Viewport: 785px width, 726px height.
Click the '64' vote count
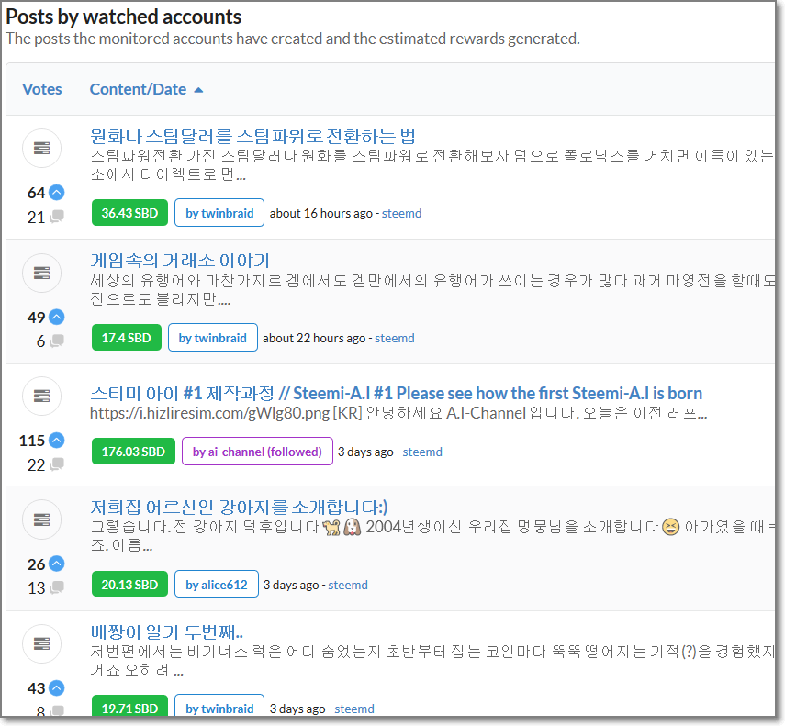36,192
